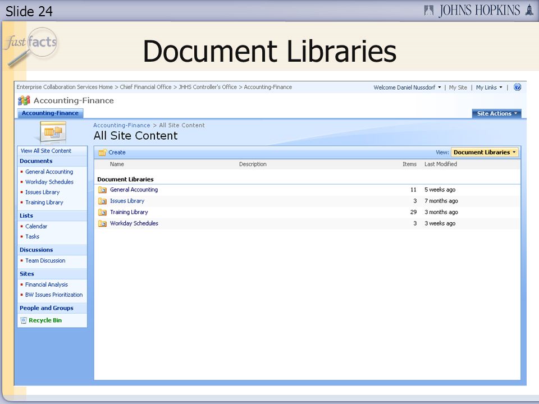539x404 pixels.
Task: Open Training Library in the library list
Action: [x=129, y=212]
